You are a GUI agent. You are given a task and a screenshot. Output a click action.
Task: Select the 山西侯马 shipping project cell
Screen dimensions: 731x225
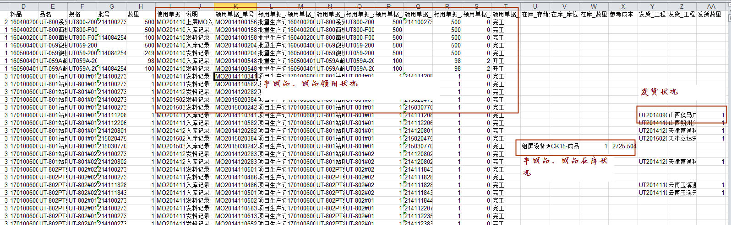pyautogui.click(x=682, y=115)
